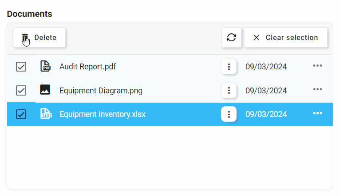Open vertical dots menu for Equipment Inventory.xlsx
340x196 pixels.
pos(229,114)
